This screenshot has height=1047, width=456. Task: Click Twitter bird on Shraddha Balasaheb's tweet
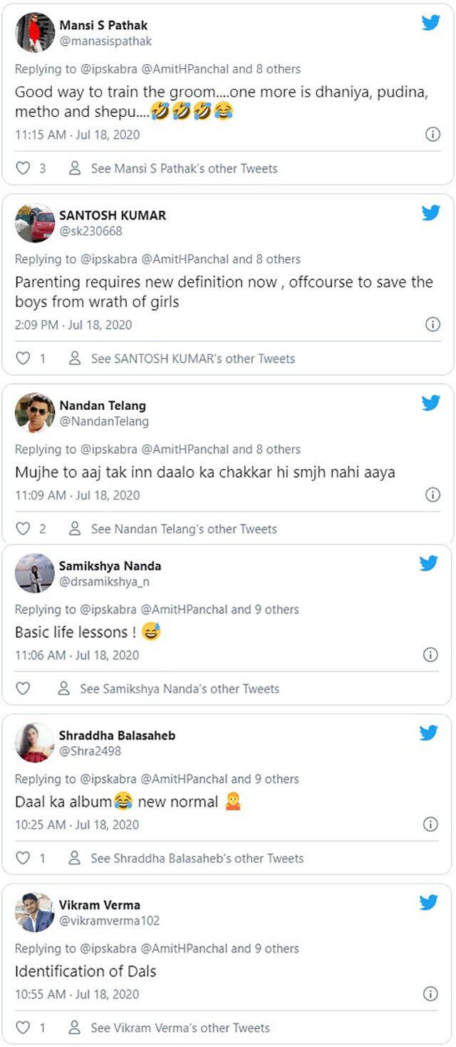429,733
